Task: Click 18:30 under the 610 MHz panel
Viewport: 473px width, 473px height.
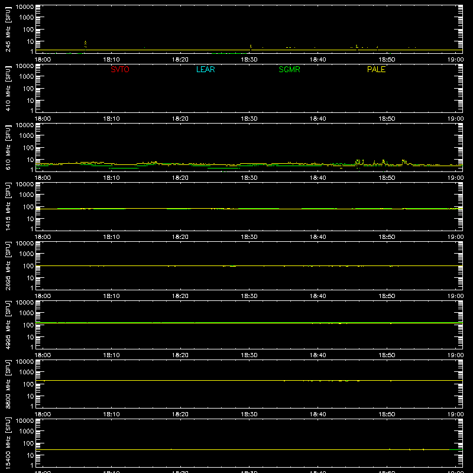Action: 249,178
